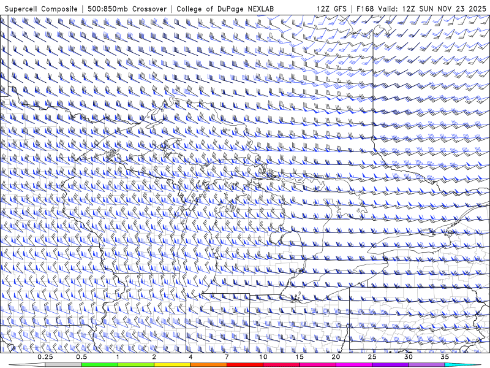
Task: Click the legend value '0.5'
Action: click(x=81, y=357)
